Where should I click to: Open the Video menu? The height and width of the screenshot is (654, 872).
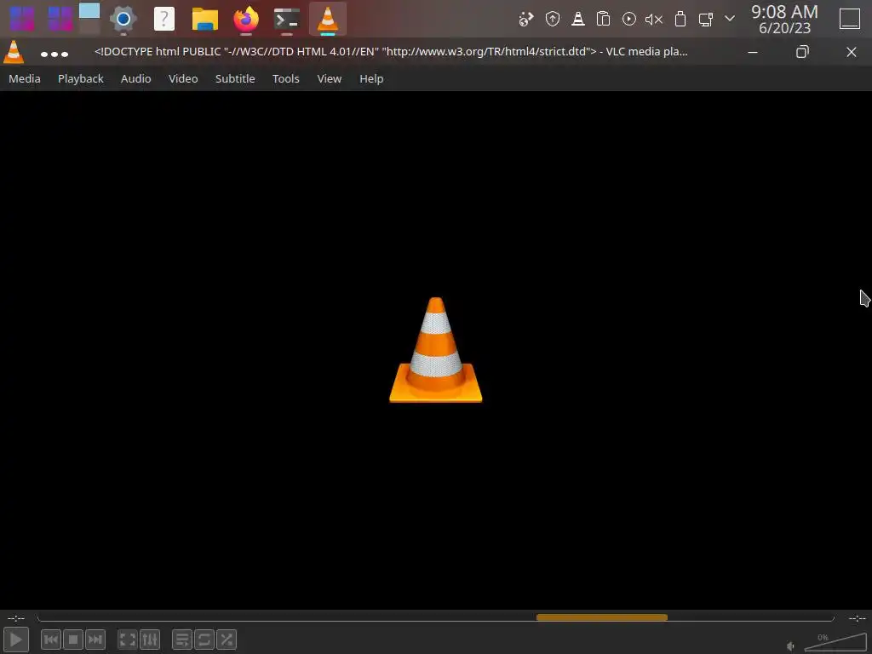pyautogui.click(x=183, y=79)
